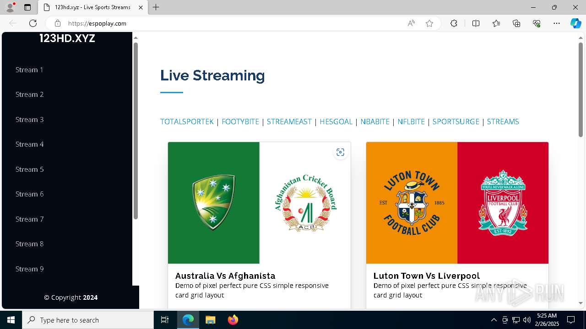Open the Copilot sidebar icon
Screen dimensions: 586x329
click(575, 23)
